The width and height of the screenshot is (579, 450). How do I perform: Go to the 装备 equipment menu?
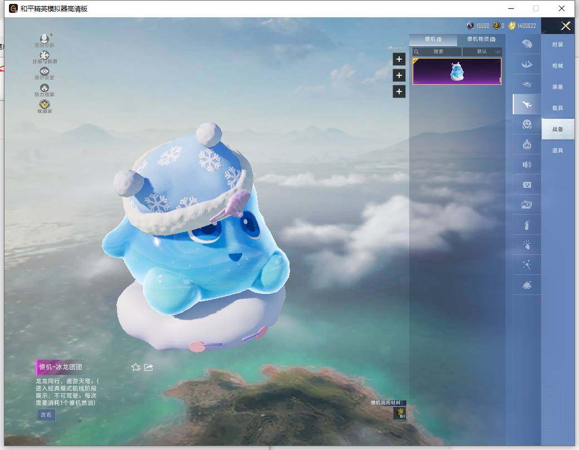[x=558, y=86]
